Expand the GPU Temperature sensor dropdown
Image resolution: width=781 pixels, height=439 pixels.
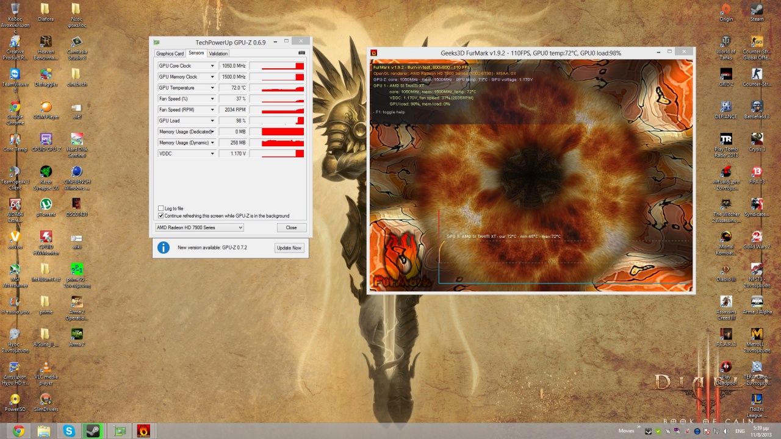pos(212,88)
